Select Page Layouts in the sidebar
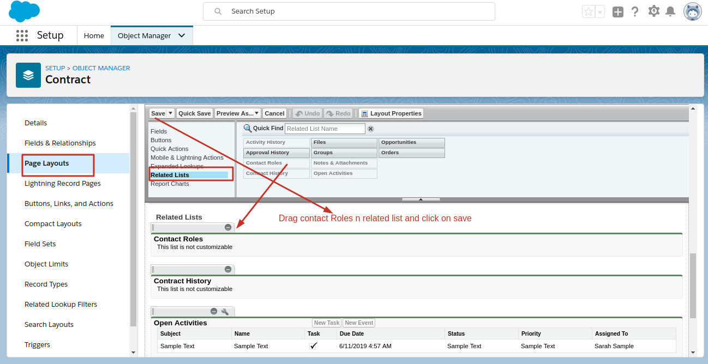 [47, 163]
